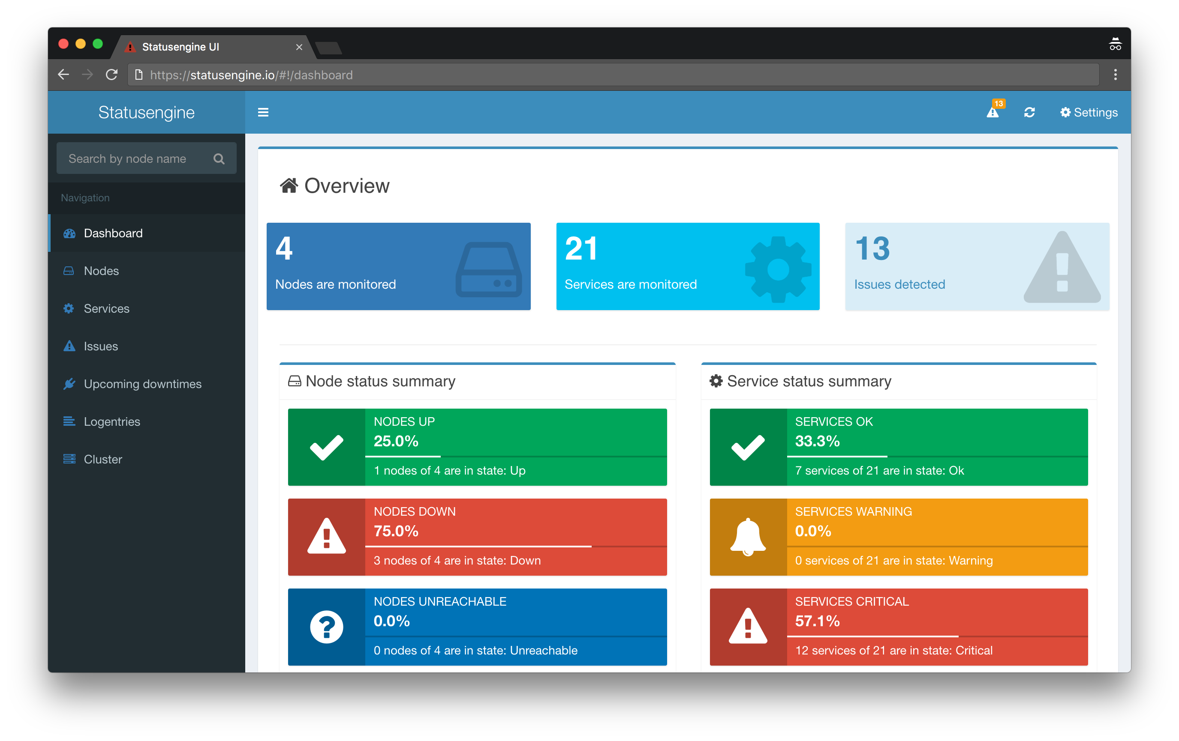Click text '3 nodes of 4 are in state: Down'

[457, 561]
